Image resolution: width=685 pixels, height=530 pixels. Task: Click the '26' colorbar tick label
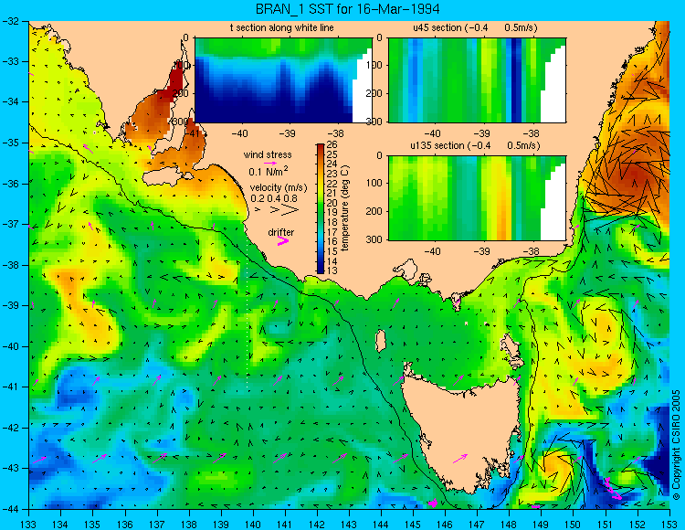coord(332,145)
